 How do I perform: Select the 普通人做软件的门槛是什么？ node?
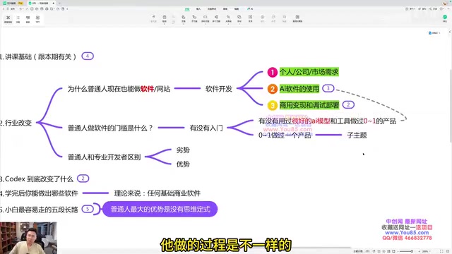click(x=110, y=128)
